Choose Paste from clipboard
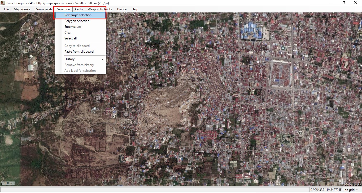Image resolution: width=362 pixels, height=193 pixels. pyautogui.click(x=79, y=52)
